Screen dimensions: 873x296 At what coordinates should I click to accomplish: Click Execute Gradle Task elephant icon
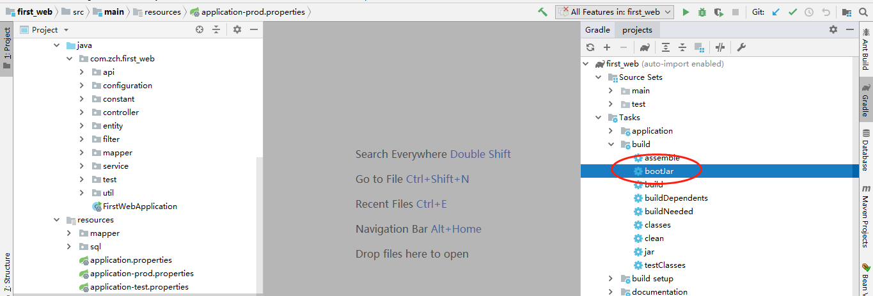[x=645, y=47]
